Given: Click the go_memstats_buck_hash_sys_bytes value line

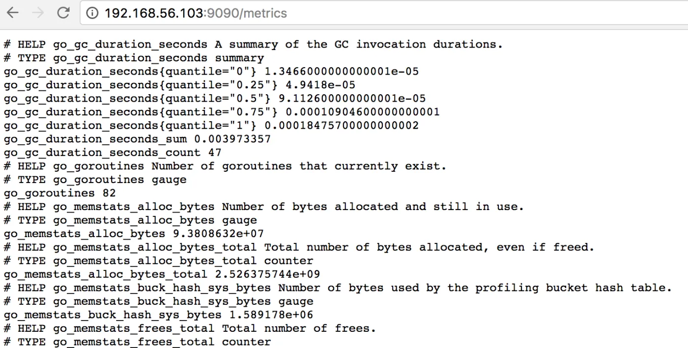Looking at the screenshot, I should (158, 315).
